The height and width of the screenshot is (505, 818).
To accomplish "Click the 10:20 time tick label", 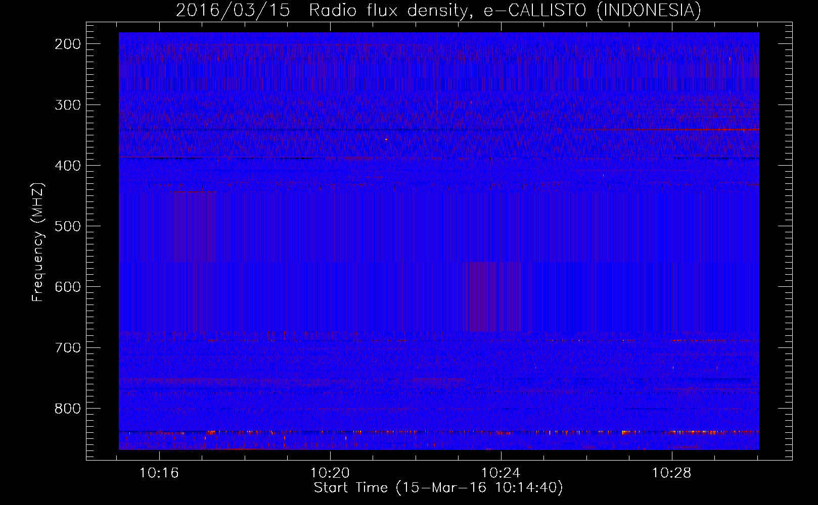I will point(330,473).
